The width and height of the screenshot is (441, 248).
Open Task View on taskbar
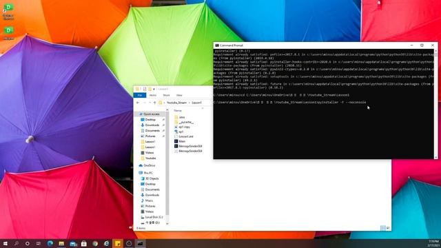point(39,243)
